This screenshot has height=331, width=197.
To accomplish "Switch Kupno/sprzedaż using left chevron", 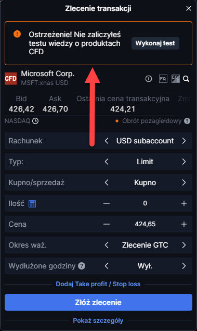I will point(107,182).
